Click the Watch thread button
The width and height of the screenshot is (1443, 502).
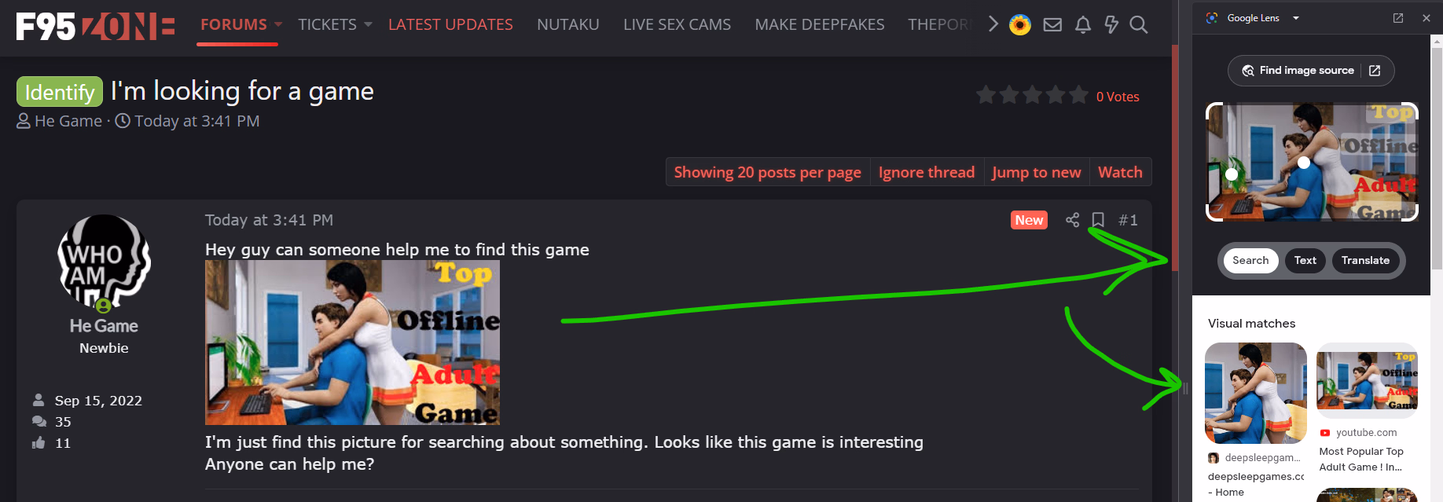(1120, 172)
